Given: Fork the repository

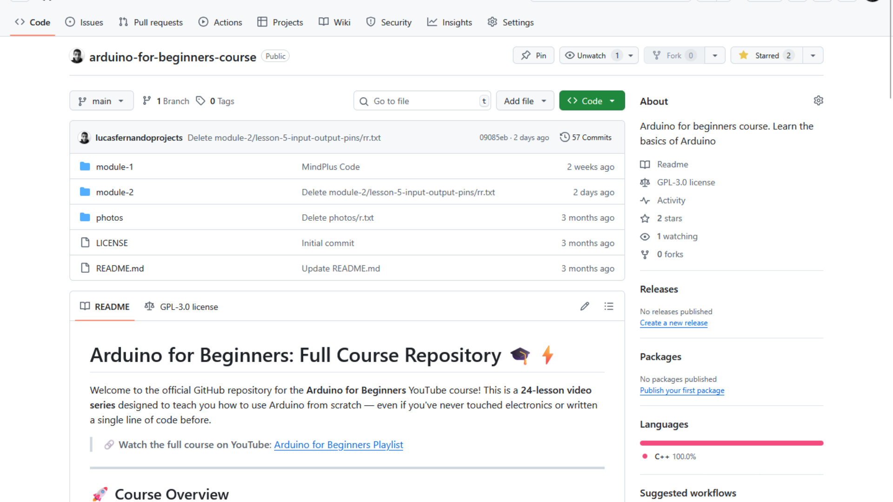Looking at the screenshot, I should pyautogui.click(x=674, y=55).
